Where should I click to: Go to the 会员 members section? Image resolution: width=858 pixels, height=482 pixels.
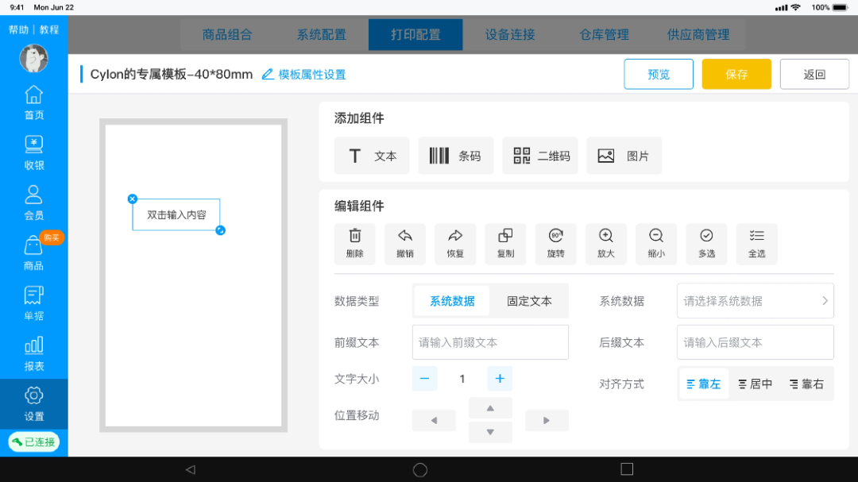(x=33, y=203)
